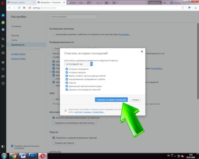199x159 pixels.
Task: Open WhatsApp from the sidebar
Action: pyautogui.click(x=3, y=22)
